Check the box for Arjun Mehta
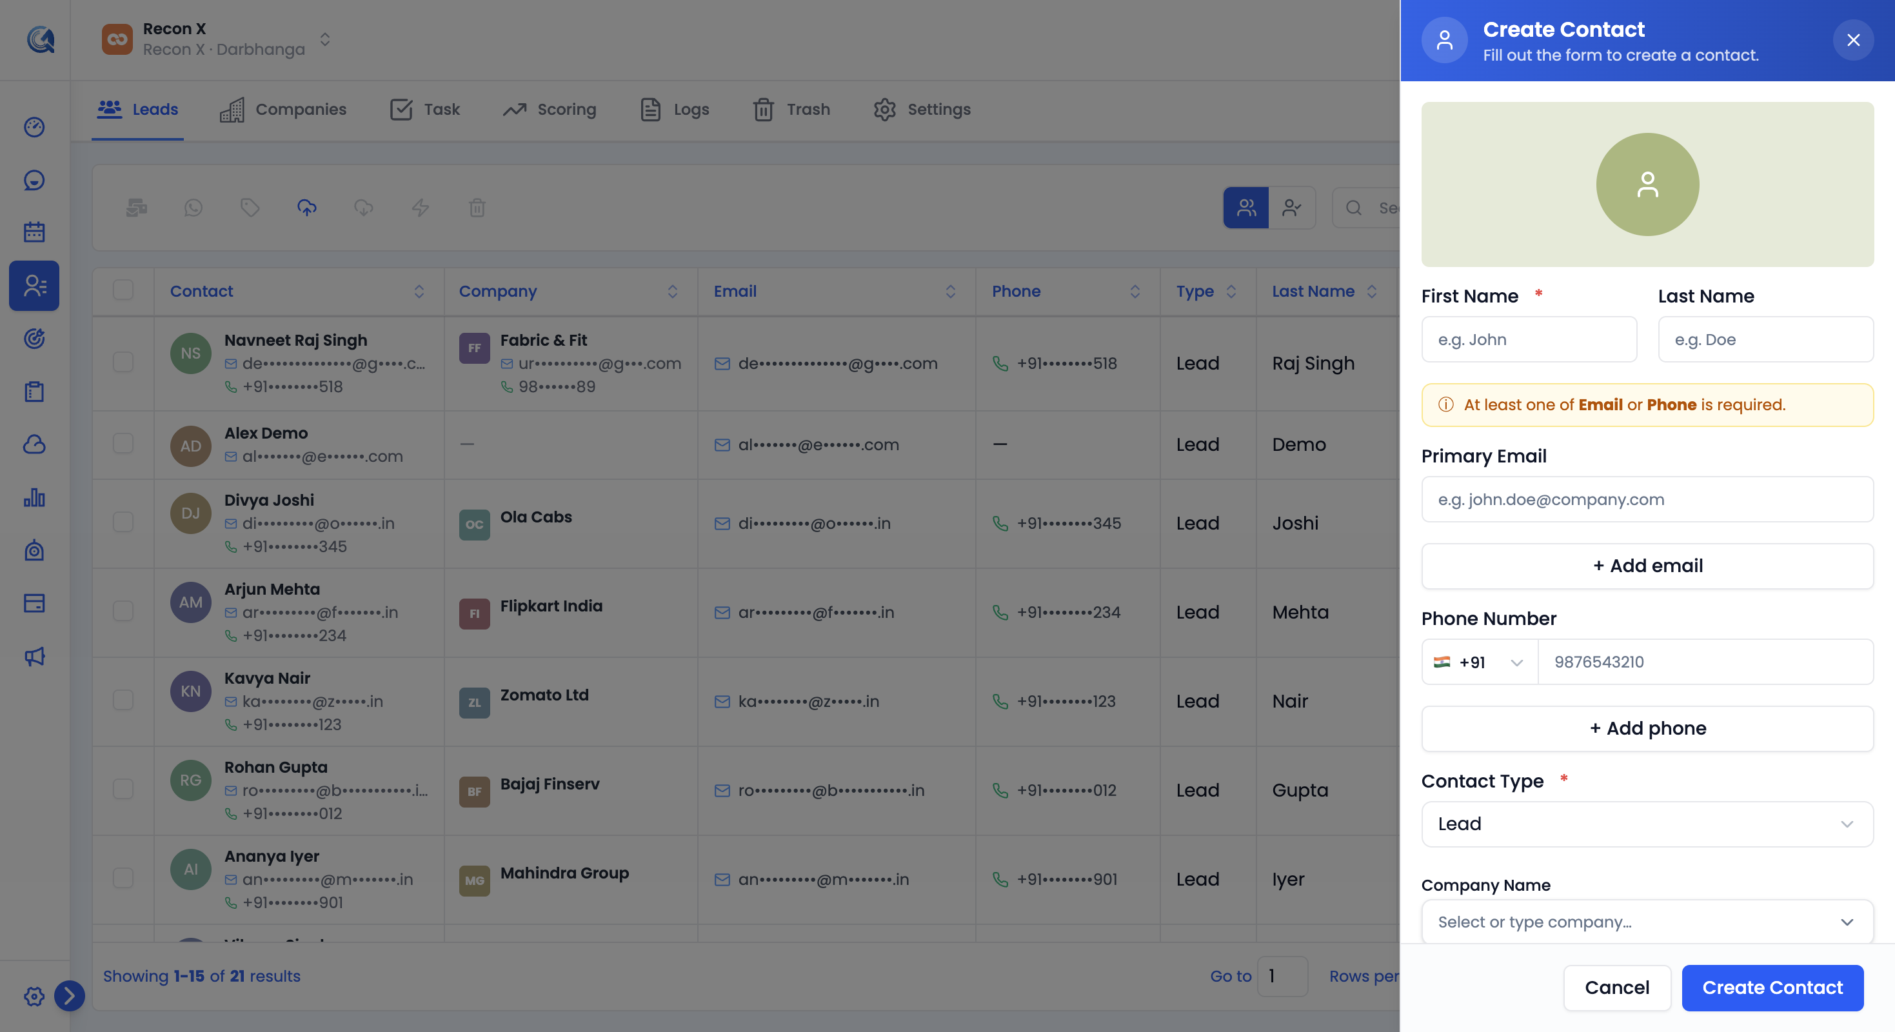This screenshot has height=1032, width=1895. [123, 611]
